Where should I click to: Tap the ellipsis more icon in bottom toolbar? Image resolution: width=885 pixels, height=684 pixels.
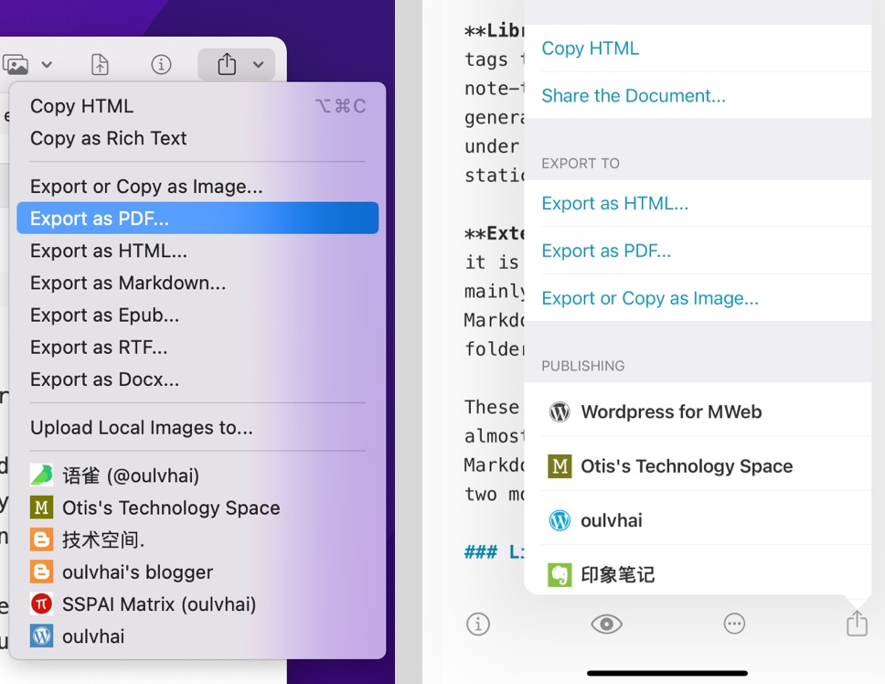click(x=734, y=624)
